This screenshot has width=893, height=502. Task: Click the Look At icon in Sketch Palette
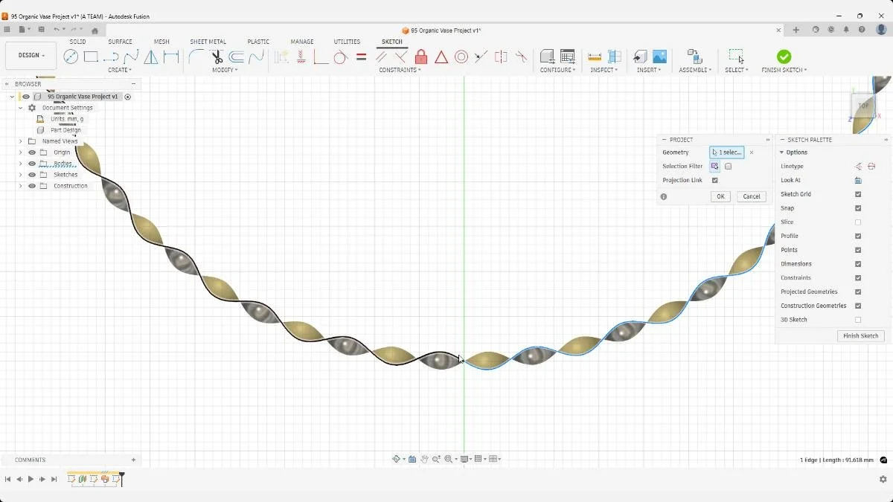point(858,179)
